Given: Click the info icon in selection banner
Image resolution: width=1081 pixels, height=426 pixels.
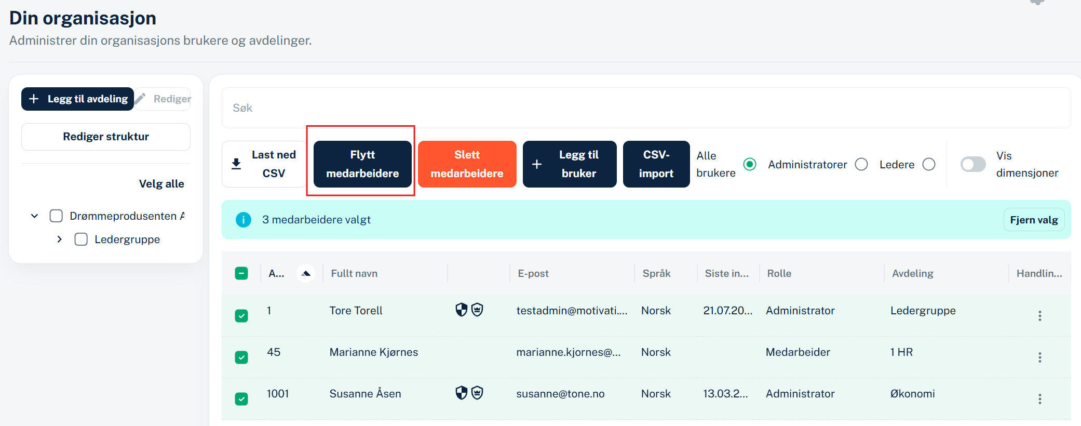Looking at the screenshot, I should coord(244,220).
